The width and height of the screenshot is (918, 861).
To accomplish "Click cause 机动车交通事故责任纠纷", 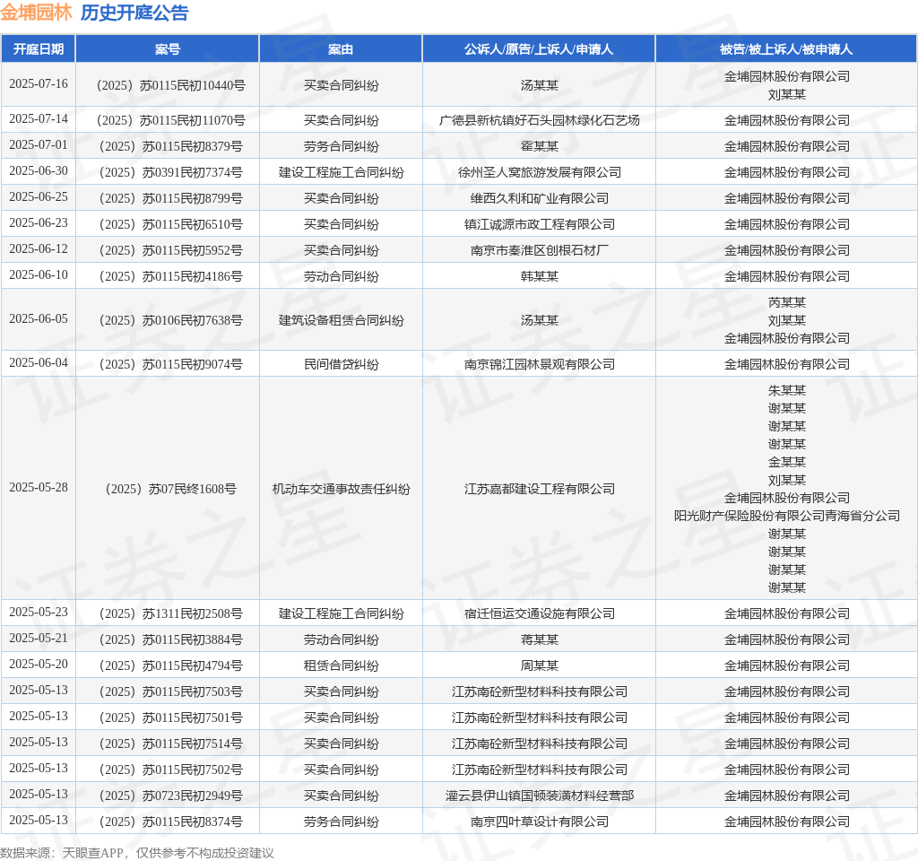I will tap(341, 489).
